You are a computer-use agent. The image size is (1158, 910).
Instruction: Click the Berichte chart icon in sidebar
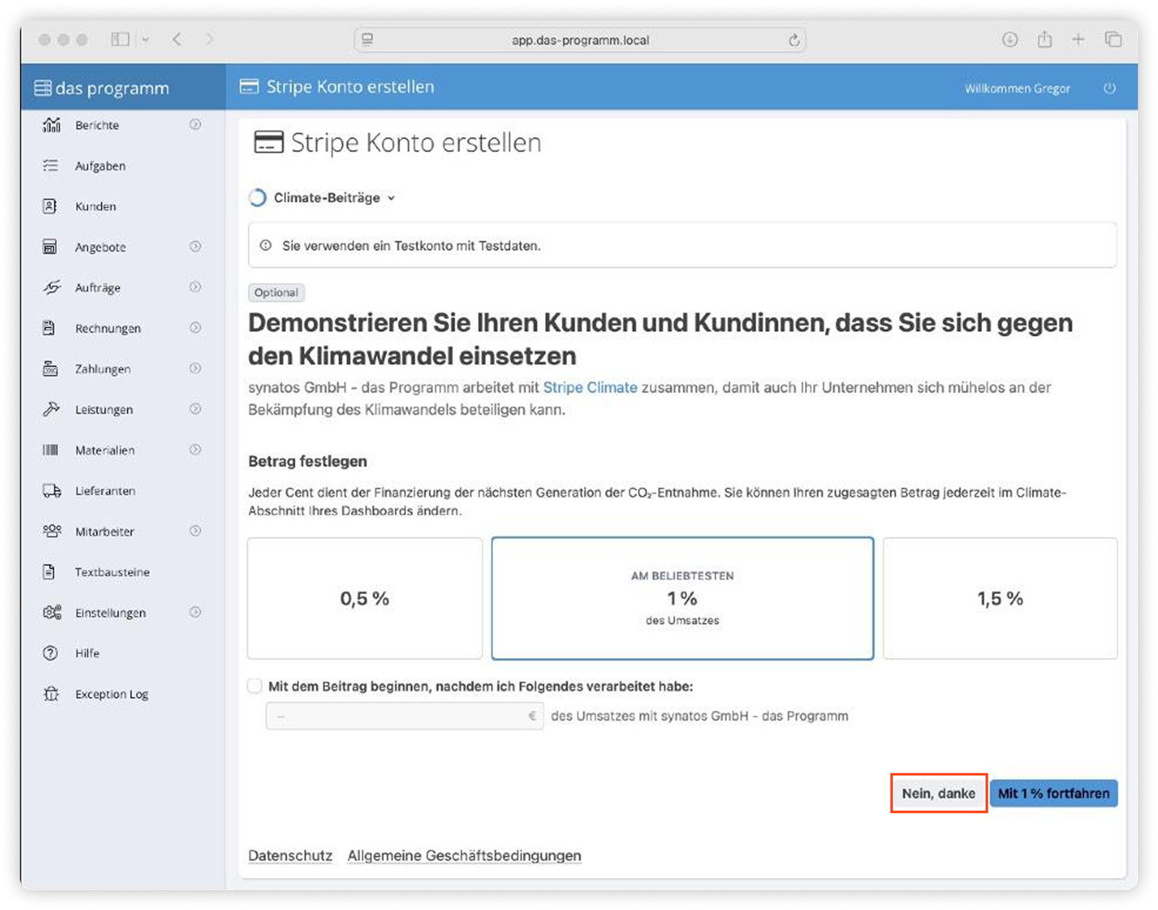pos(51,125)
